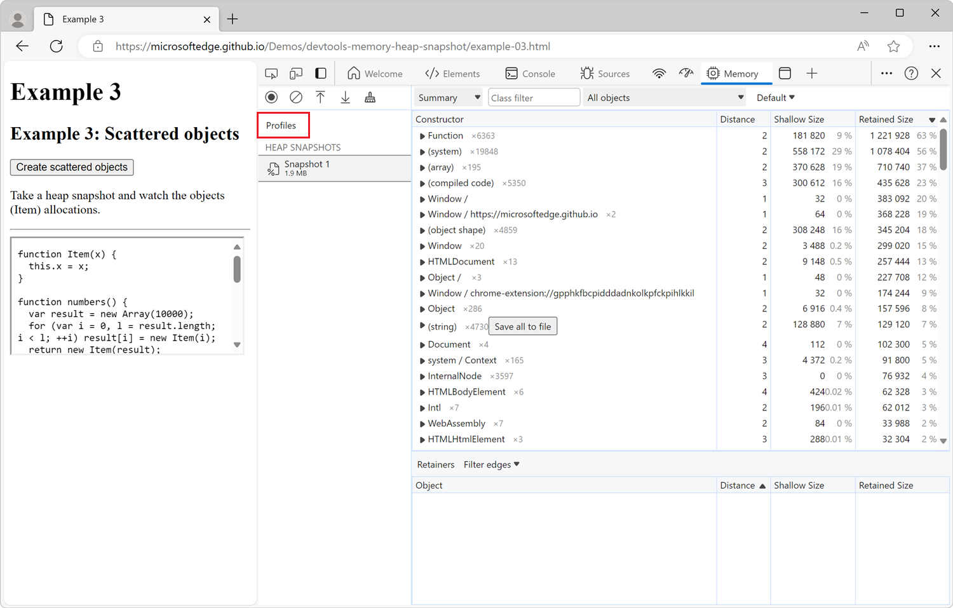Click the load profile upload arrow icon
Image resolution: width=953 pixels, height=608 pixels.
[x=320, y=97]
